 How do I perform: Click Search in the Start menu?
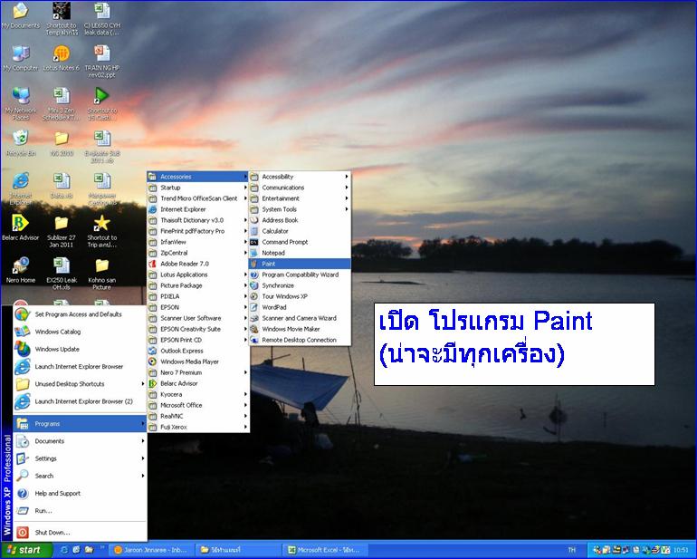pos(80,476)
